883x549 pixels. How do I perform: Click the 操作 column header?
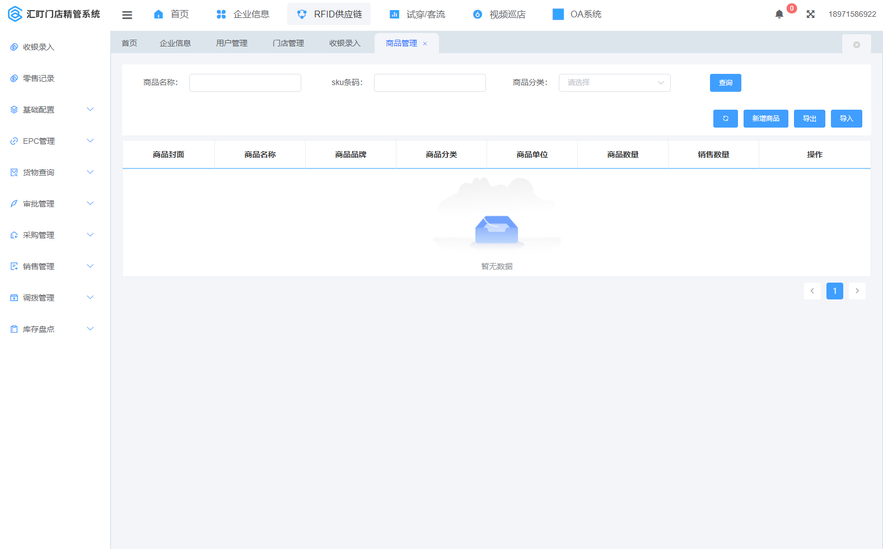[815, 154]
